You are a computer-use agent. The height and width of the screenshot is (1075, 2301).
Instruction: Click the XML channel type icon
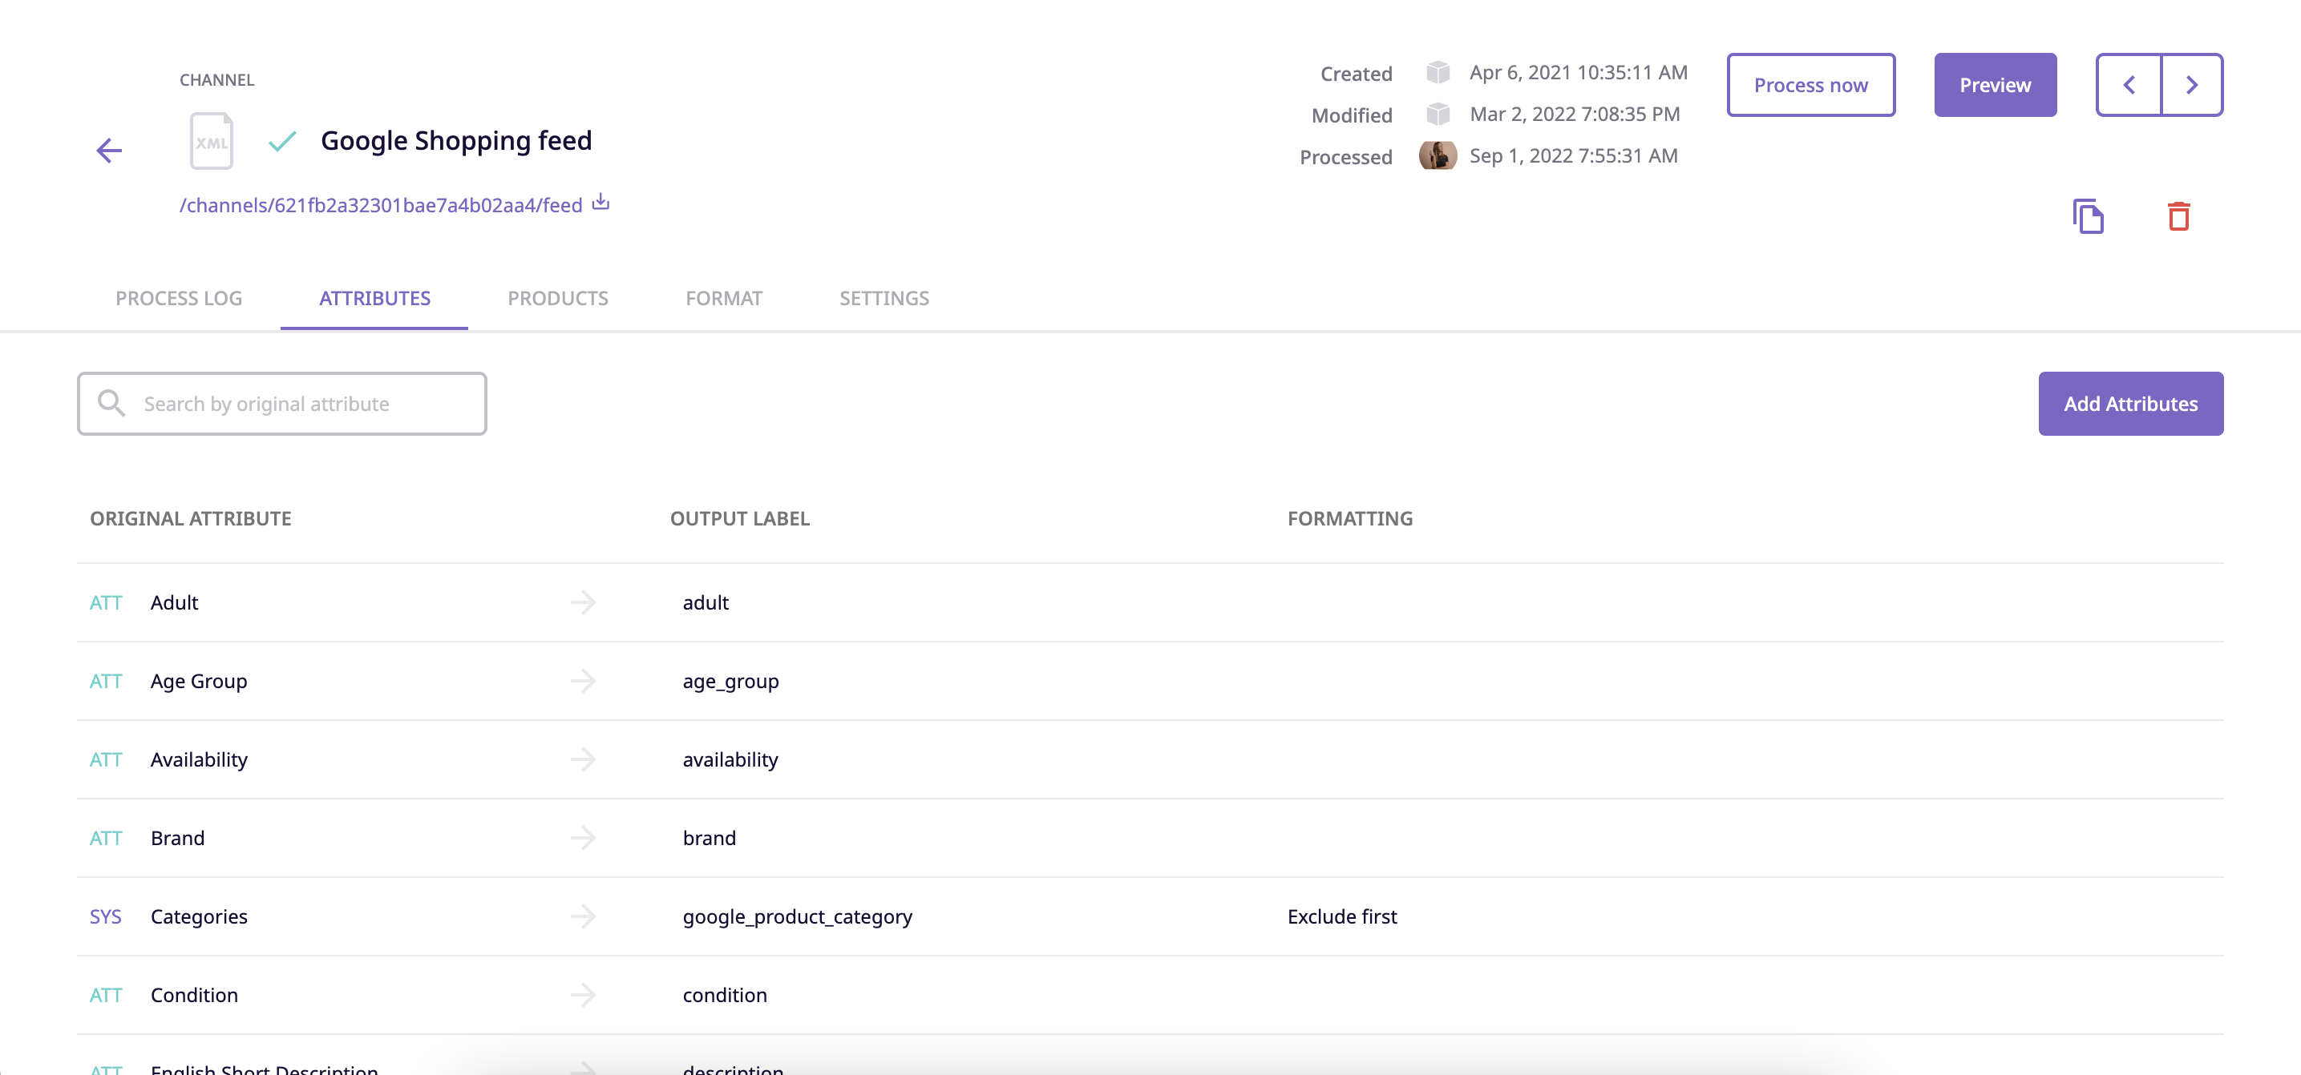click(x=212, y=140)
